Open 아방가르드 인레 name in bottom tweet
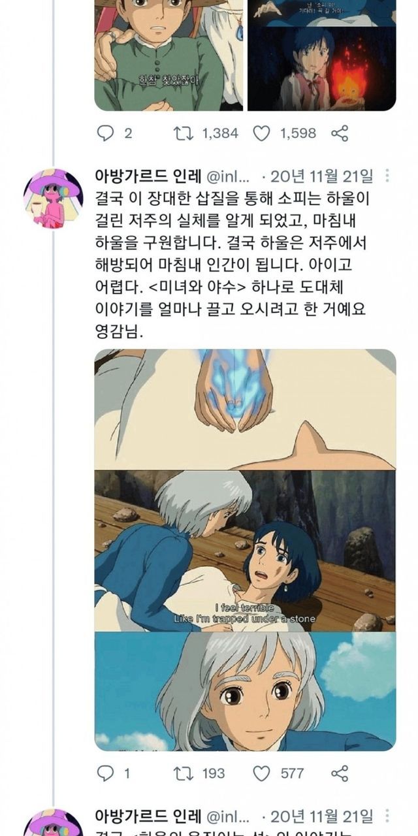The height and width of the screenshot is (836, 418). [x=151, y=816]
